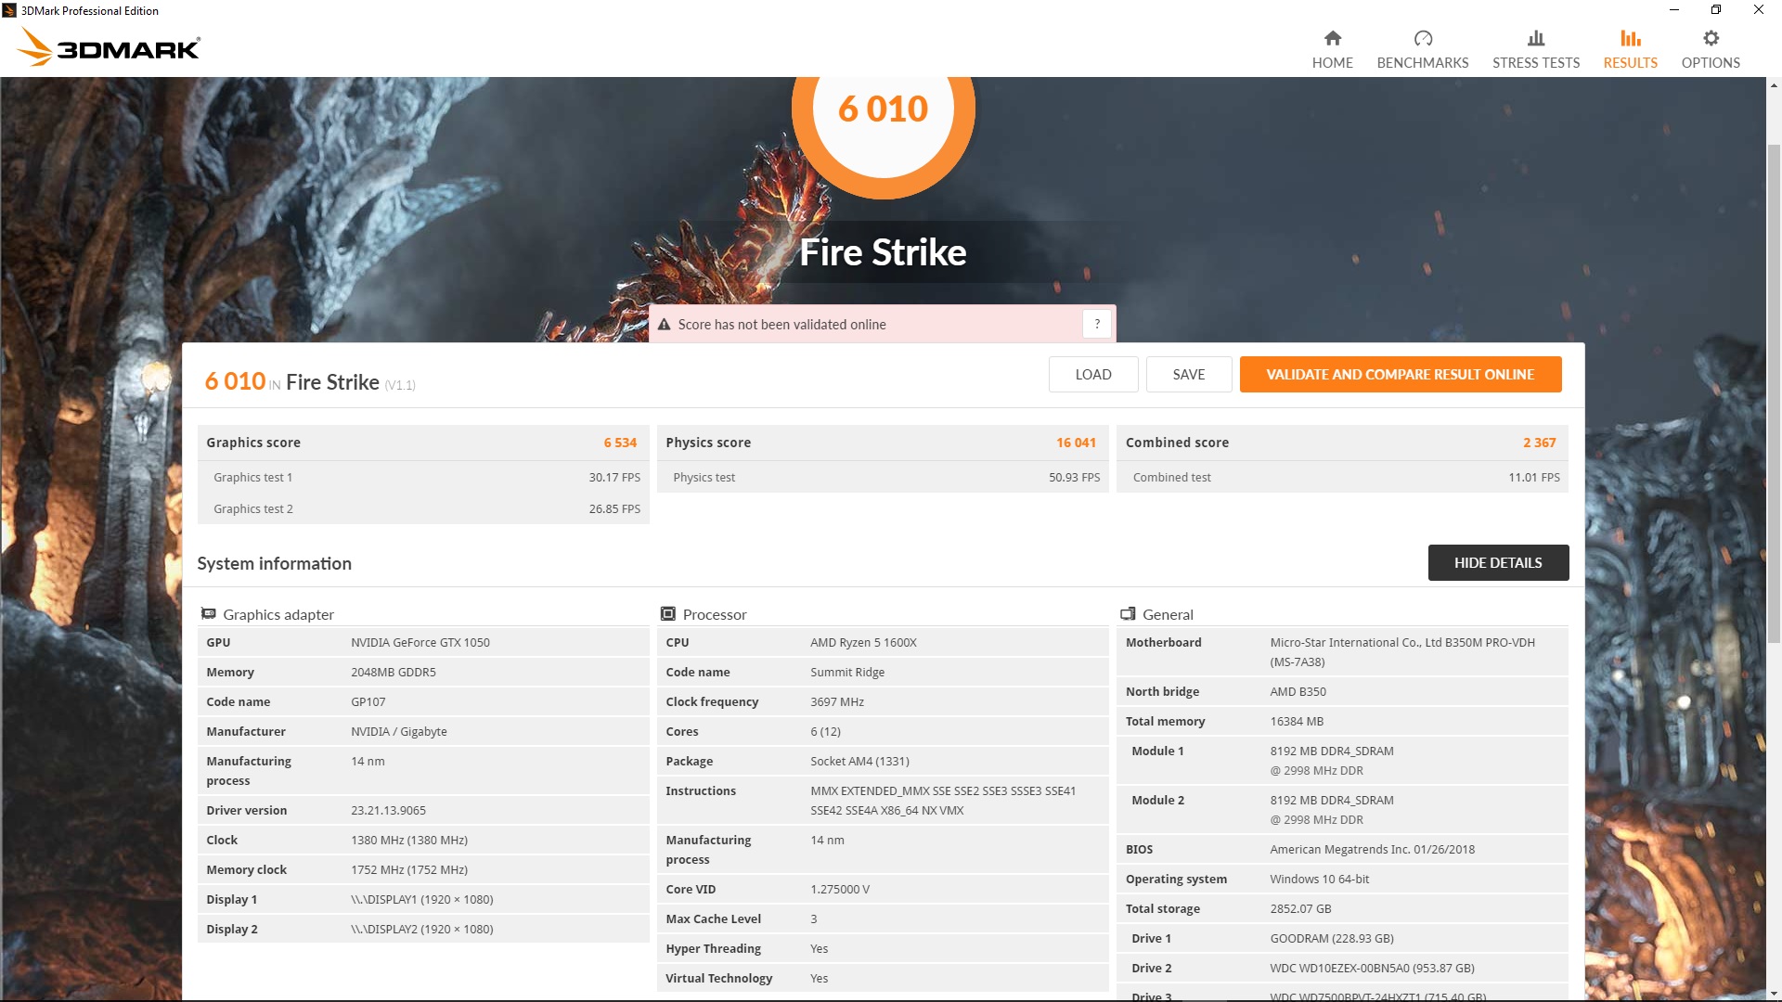The height and width of the screenshot is (1002, 1782).
Task: Click HIDE DETAILS button
Action: (x=1498, y=563)
